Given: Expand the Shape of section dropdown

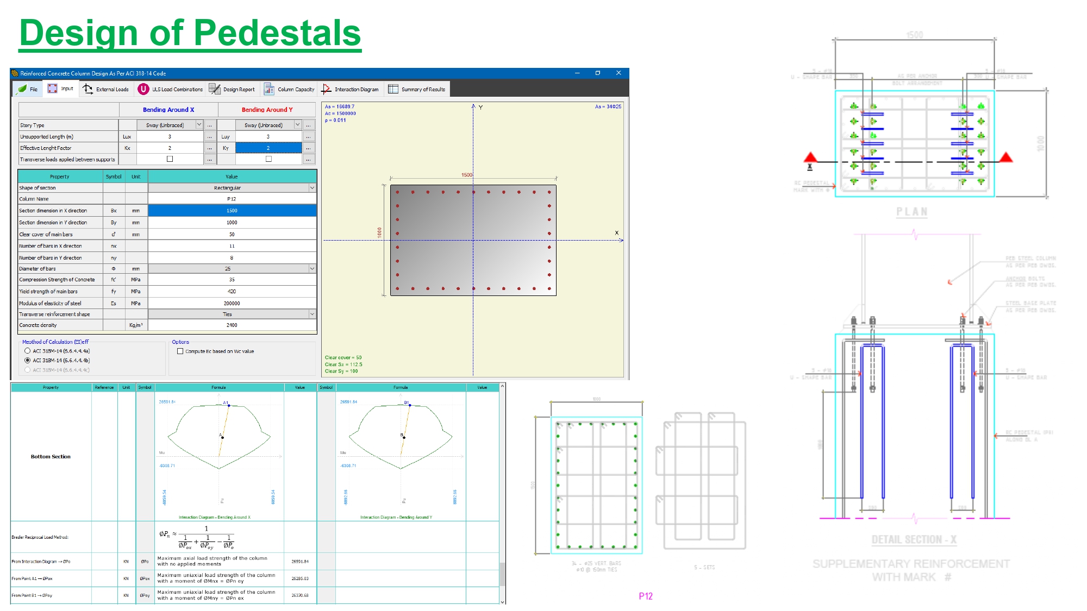Looking at the screenshot, I should click(x=312, y=188).
